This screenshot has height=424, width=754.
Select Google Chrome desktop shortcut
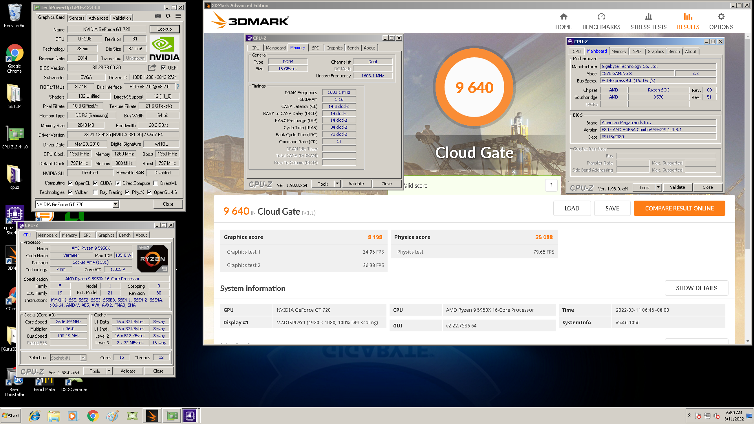[x=15, y=58]
